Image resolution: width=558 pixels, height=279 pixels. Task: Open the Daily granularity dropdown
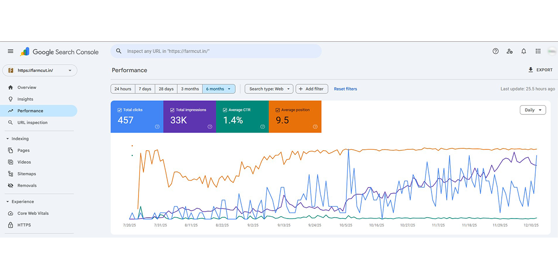[x=532, y=110]
